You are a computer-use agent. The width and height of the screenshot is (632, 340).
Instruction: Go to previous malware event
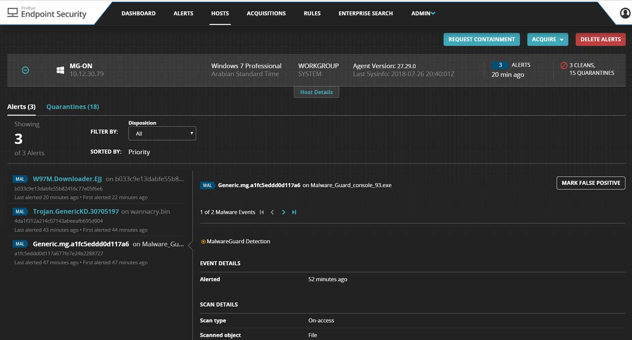(272, 212)
